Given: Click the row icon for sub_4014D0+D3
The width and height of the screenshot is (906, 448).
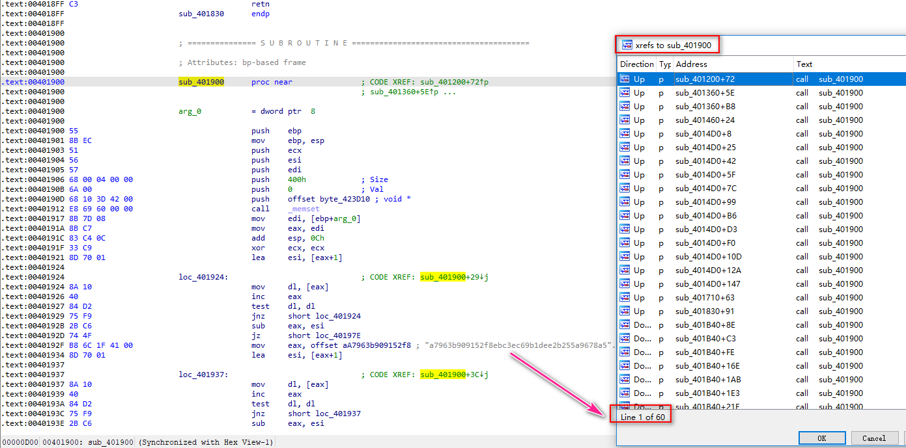Looking at the screenshot, I should 625,229.
